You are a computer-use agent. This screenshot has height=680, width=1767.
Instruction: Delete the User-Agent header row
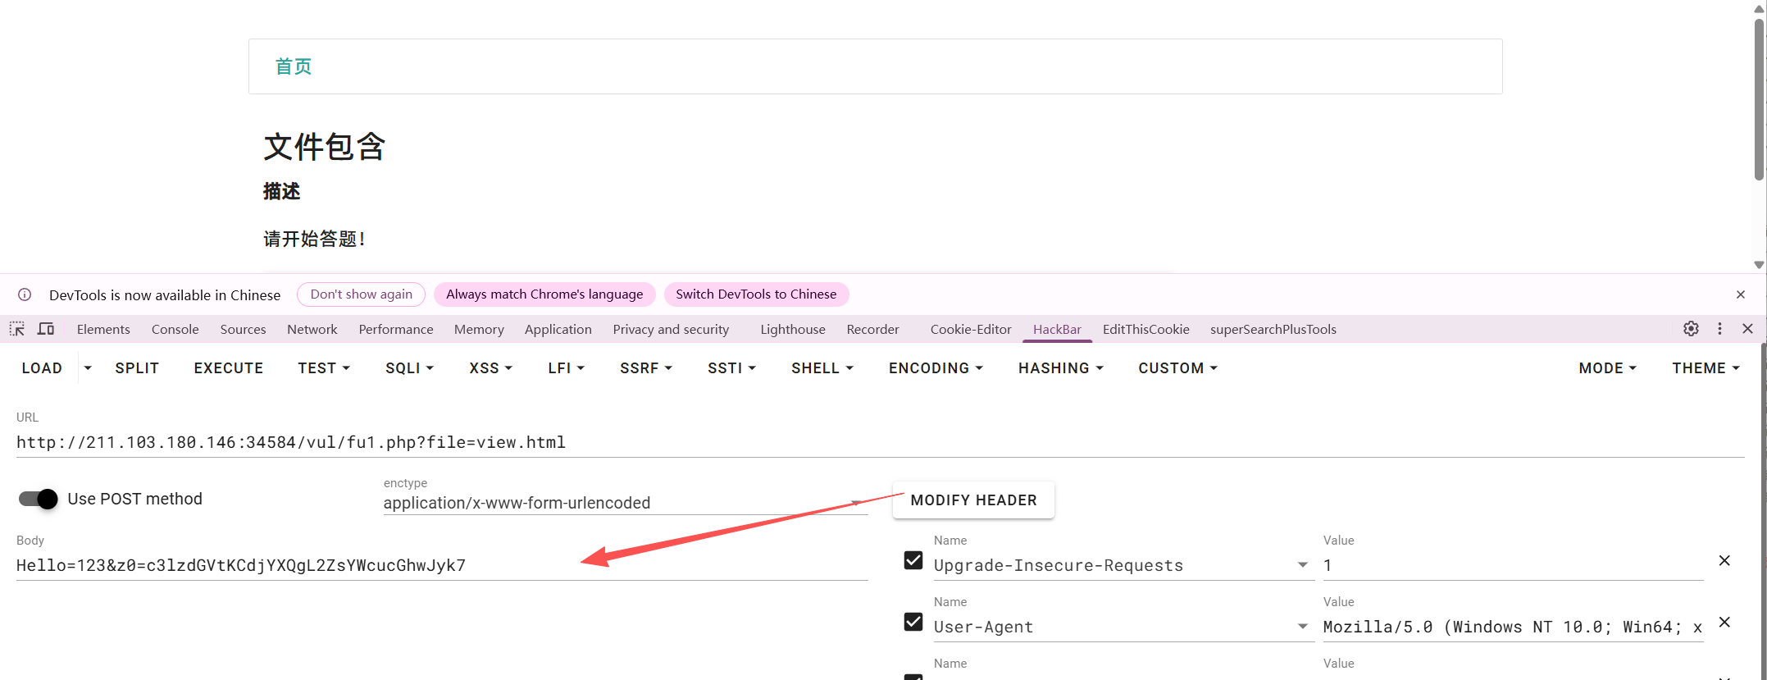coord(1724,623)
